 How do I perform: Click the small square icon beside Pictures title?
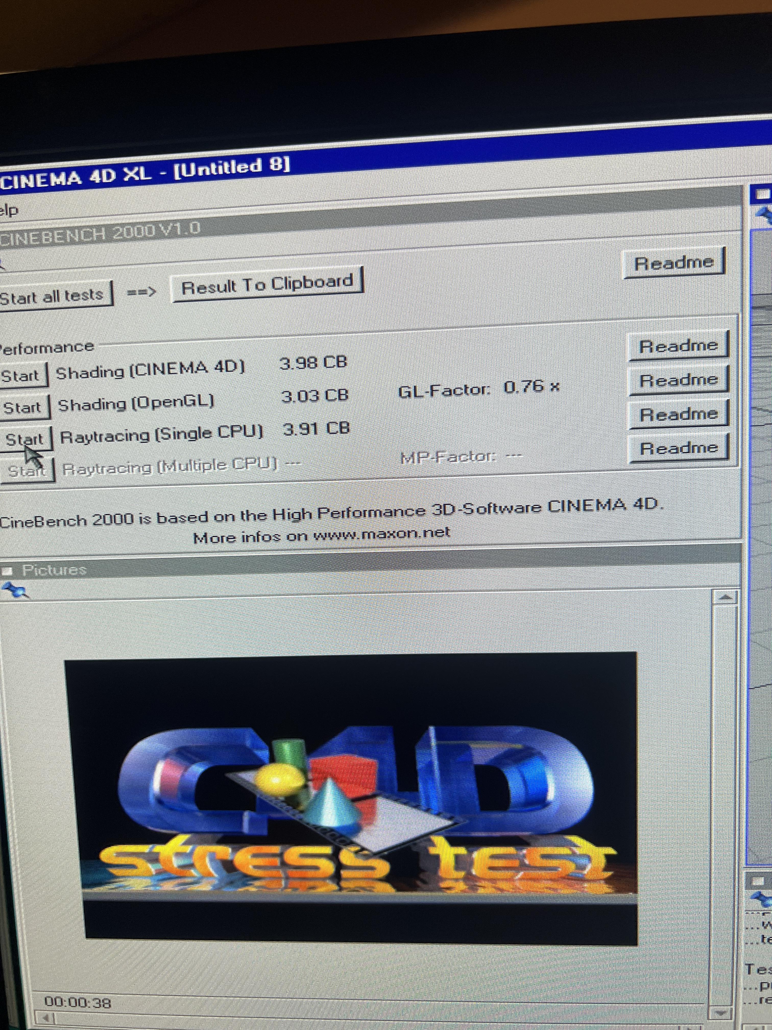click(x=7, y=571)
